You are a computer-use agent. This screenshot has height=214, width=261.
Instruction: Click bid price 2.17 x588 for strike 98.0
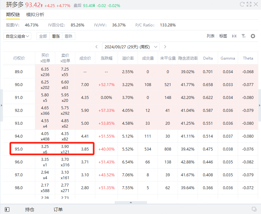click(x=45, y=188)
